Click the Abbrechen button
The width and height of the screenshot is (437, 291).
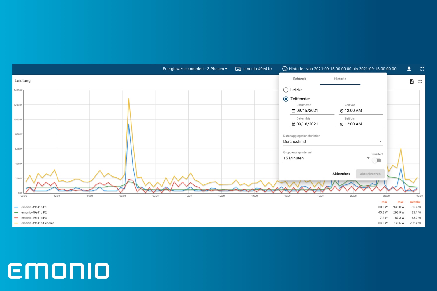click(341, 174)
